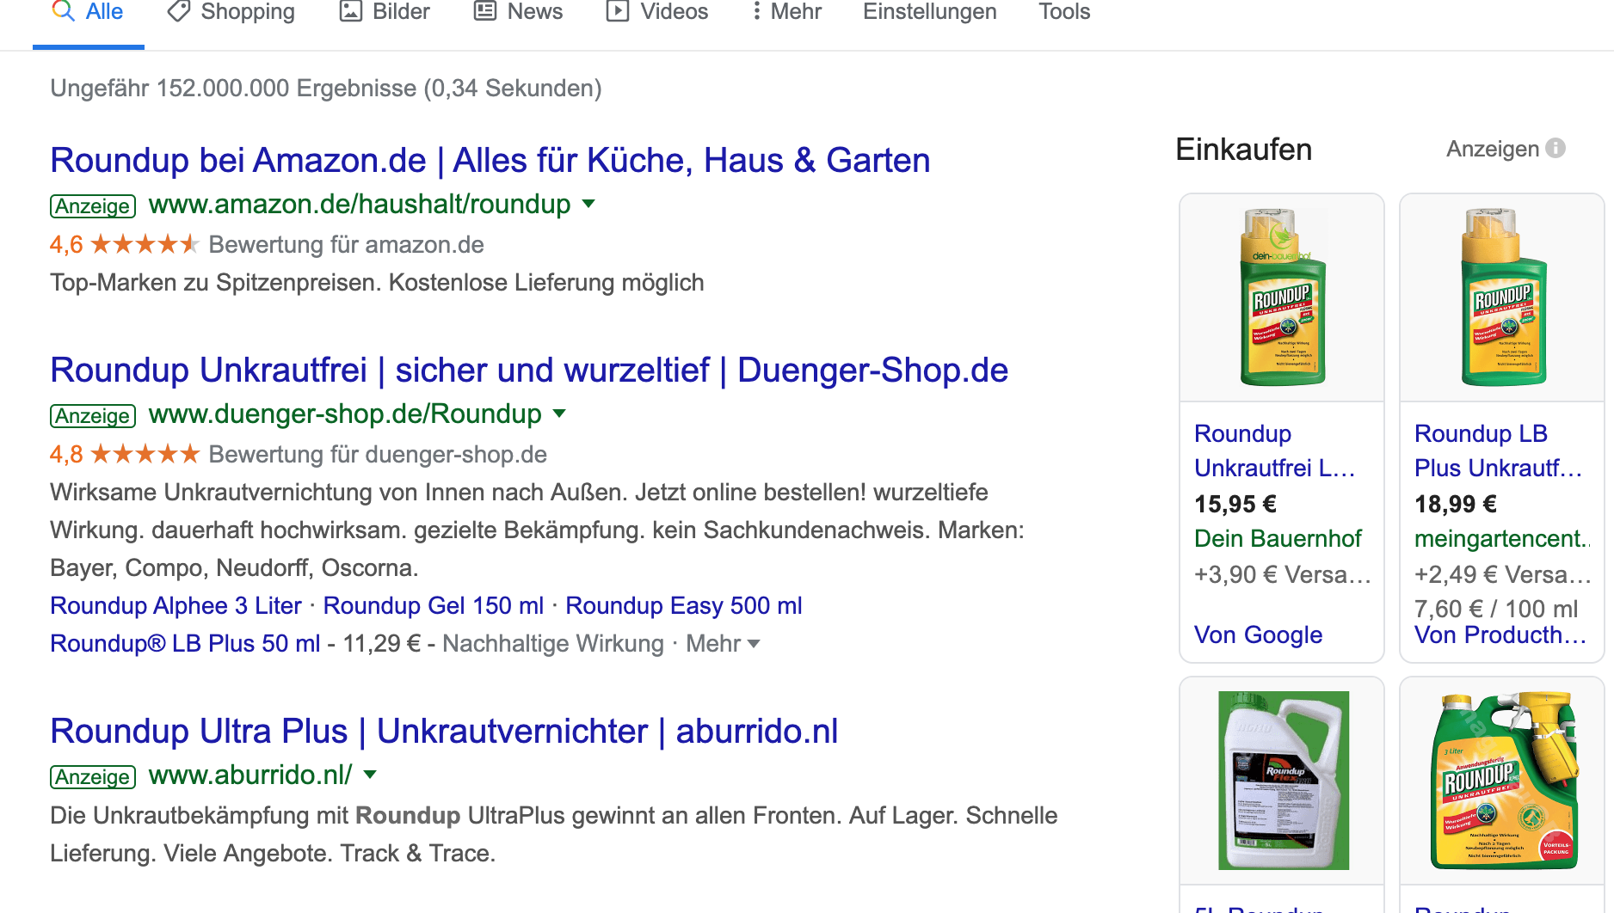
Task: Click the News newspaper icon
Action: 485,11
